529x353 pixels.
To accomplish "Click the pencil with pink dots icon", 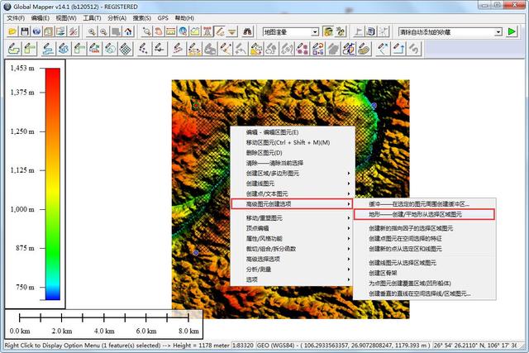I will [x=303, y=49].
